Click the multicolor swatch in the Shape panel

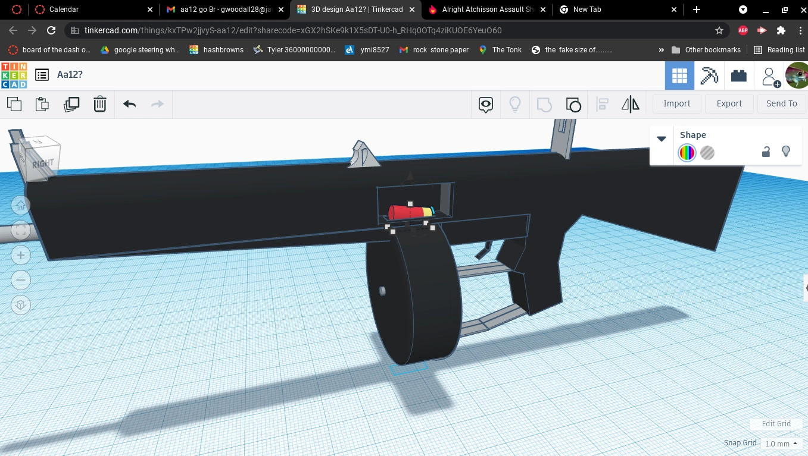pyautogui.click(x=687, y=153)
